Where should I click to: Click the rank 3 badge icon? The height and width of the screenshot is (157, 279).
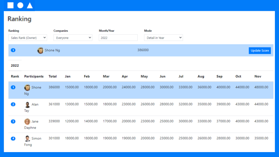(13, 121)
